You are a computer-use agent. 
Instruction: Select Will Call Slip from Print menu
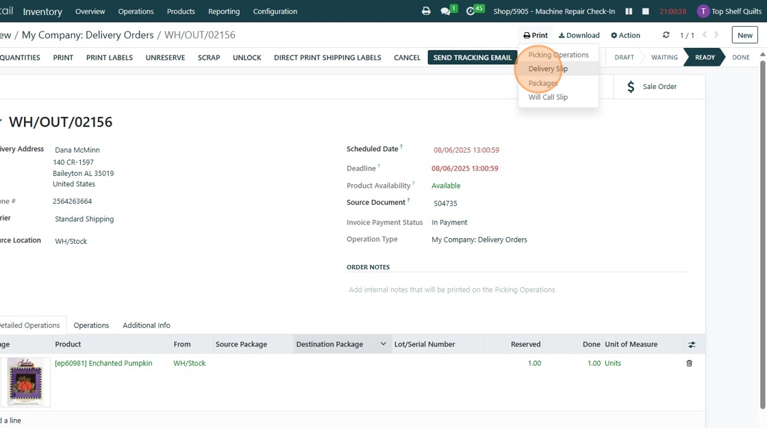click(x=558, y=97)
